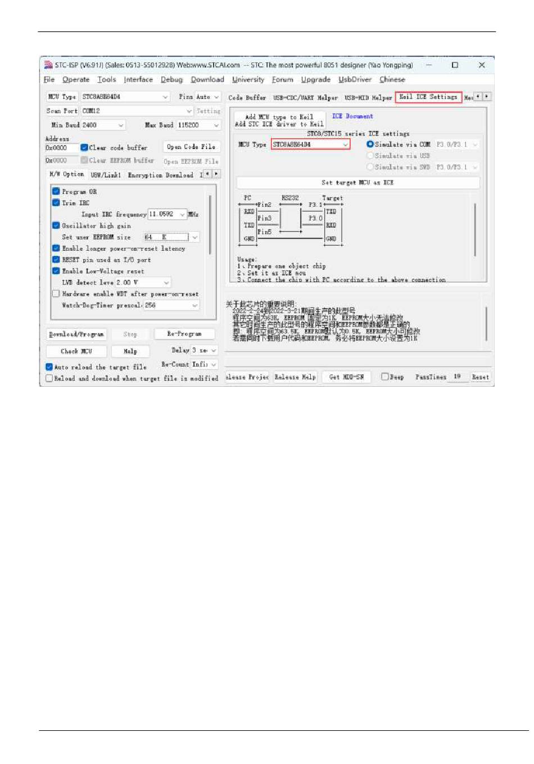Screen dimensions: 534x764
Task: Click Download/Program button
Action: coord(76,334)
